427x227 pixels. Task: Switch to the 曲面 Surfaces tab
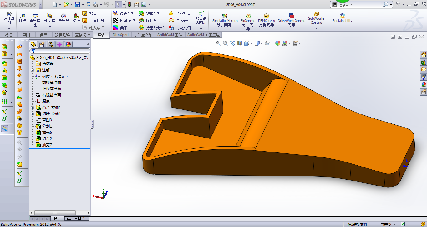[x=44, y=35]
